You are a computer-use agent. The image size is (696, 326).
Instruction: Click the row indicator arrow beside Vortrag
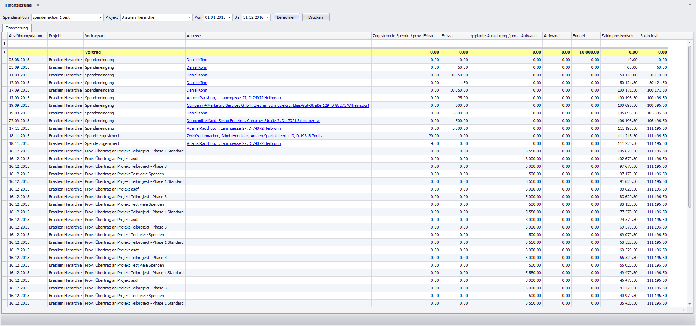point(4,52)
